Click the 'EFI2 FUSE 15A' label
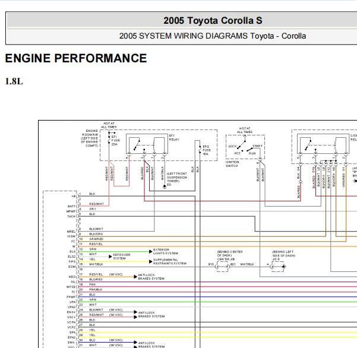This screenshot has width=357, height=348. click(x=207, y=150)
